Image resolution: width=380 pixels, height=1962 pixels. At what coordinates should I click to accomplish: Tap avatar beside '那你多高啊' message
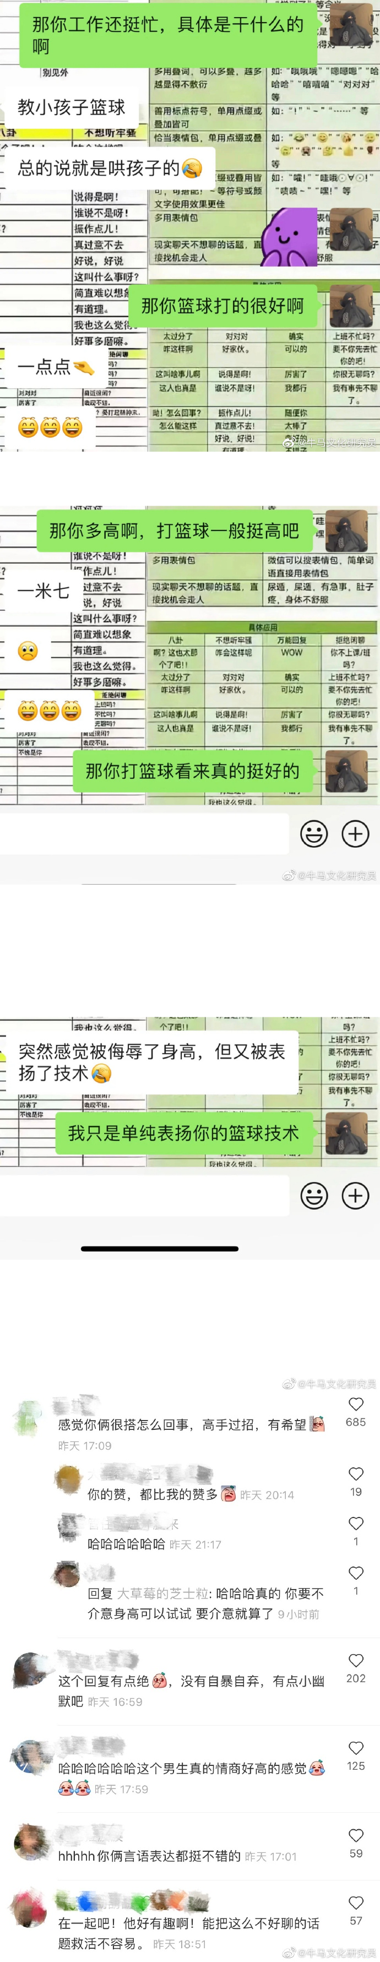coord(348,530)
